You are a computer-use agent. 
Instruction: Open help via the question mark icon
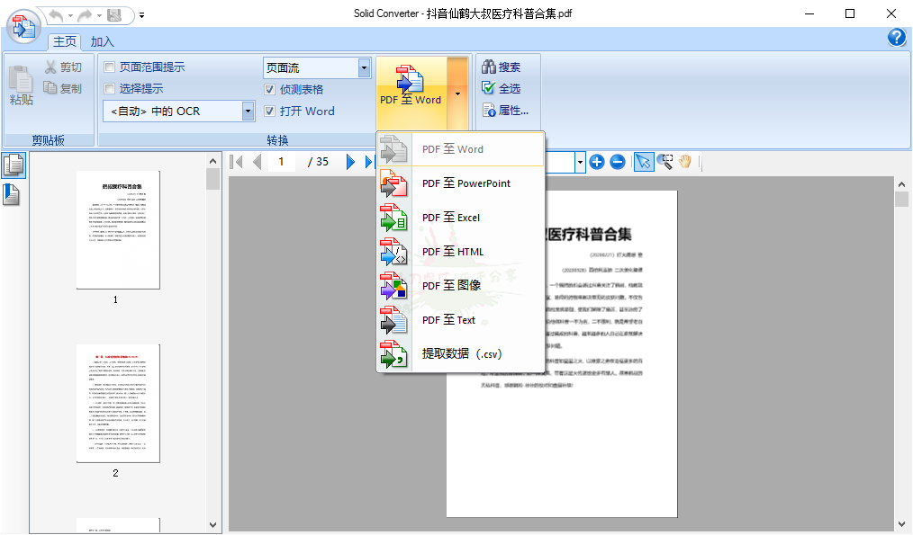point(897,37)
